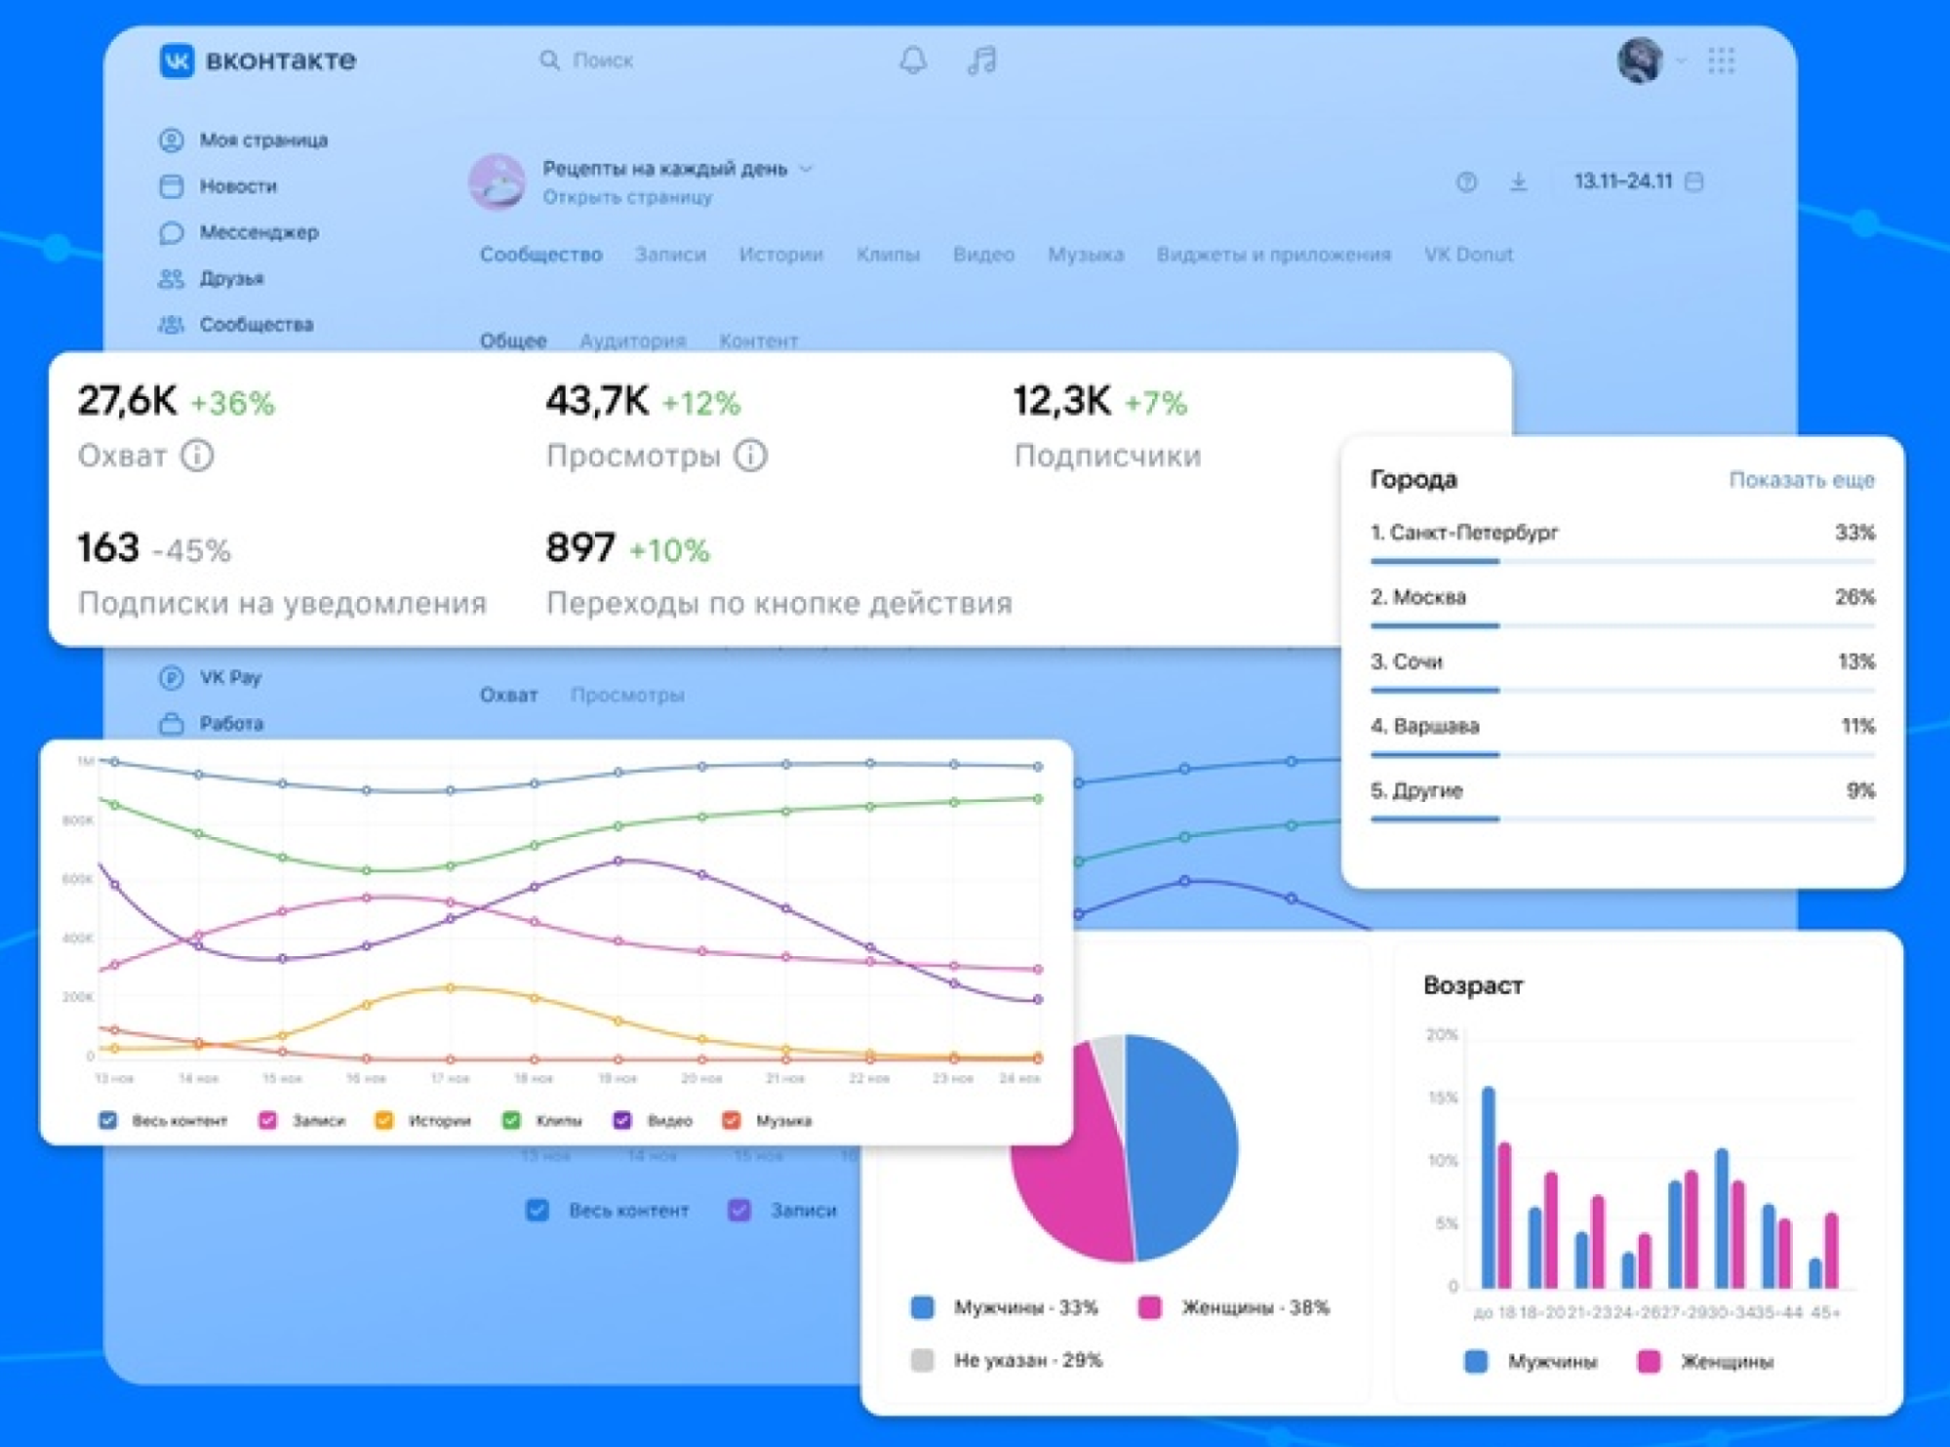Viewport: 1950px width, 1447px height.
Task: Open the services grid icon
Action: (1721, 60)
